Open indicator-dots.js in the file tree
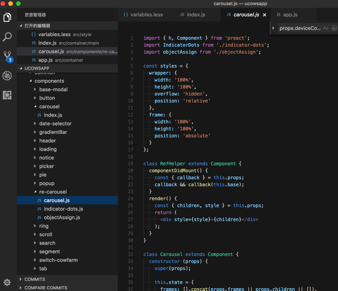Screen dimensions: 338x291 [63, 209]
